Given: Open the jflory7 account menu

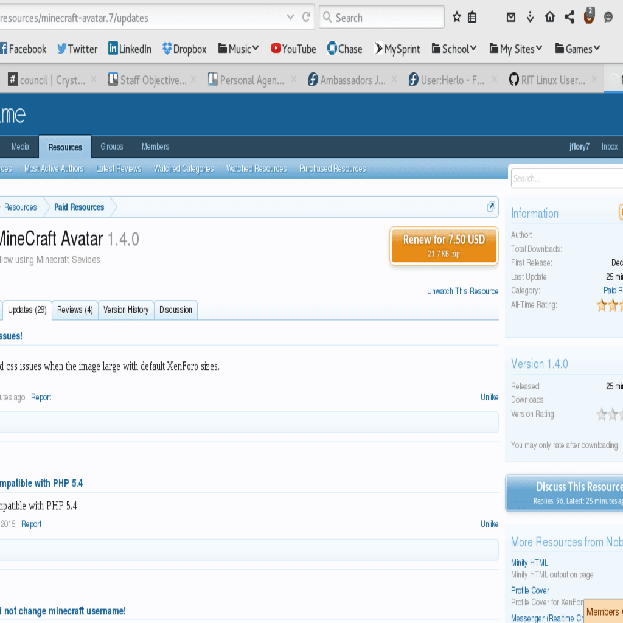Looking at the screenshot, I should pos(579,147).
